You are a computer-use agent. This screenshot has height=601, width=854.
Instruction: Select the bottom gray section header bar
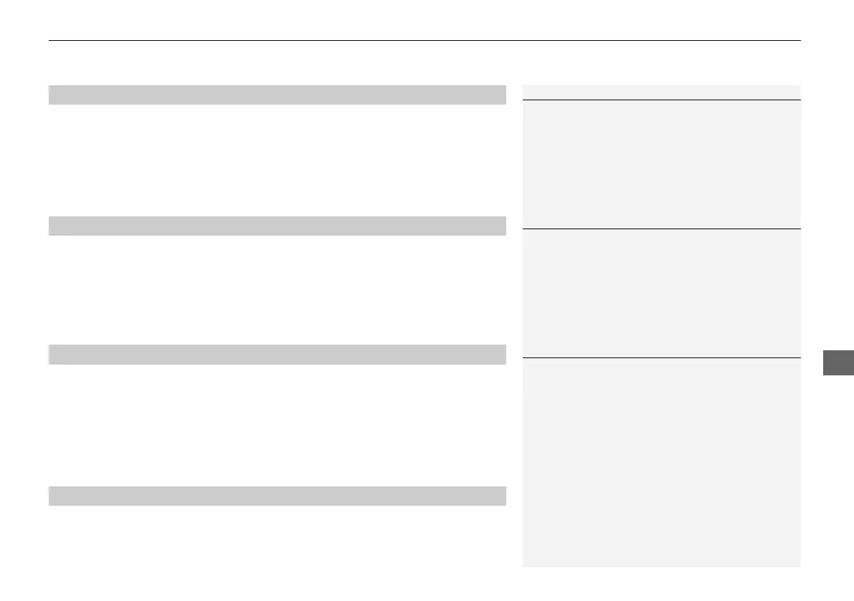277,496
